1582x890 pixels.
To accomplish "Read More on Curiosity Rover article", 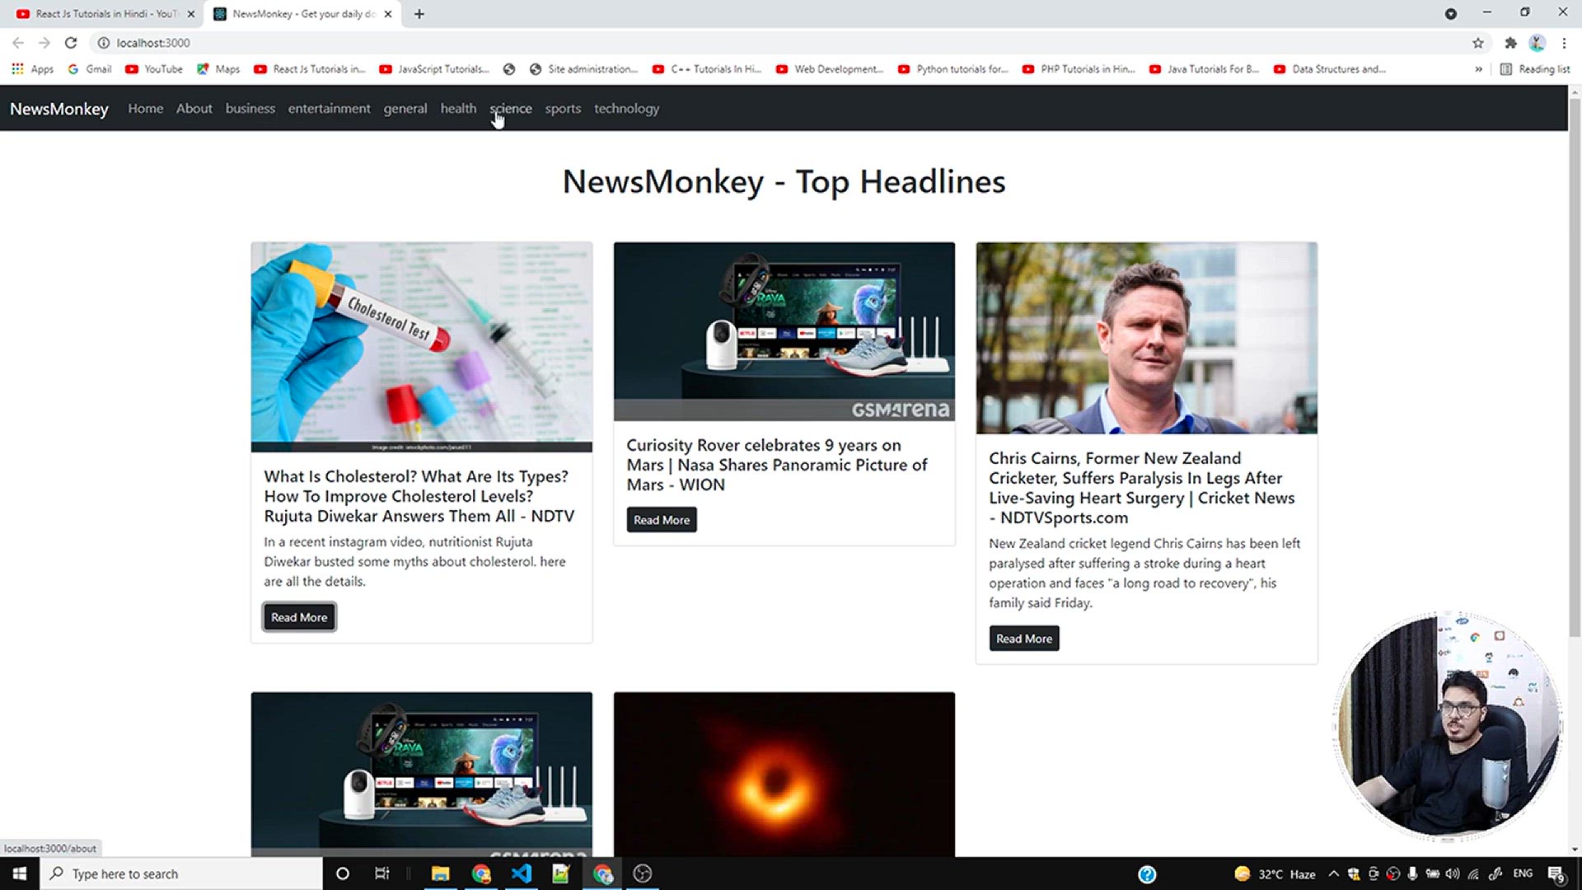I will pyautogui.click(x=662, y=520).
